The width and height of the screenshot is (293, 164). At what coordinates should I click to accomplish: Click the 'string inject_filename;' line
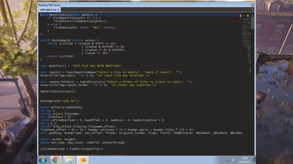[60, 113]
